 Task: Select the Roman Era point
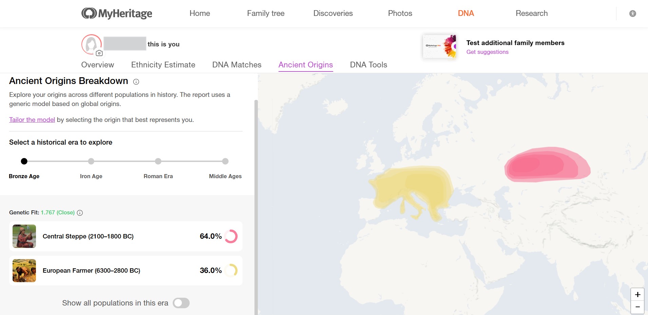(x=158, y=161)
